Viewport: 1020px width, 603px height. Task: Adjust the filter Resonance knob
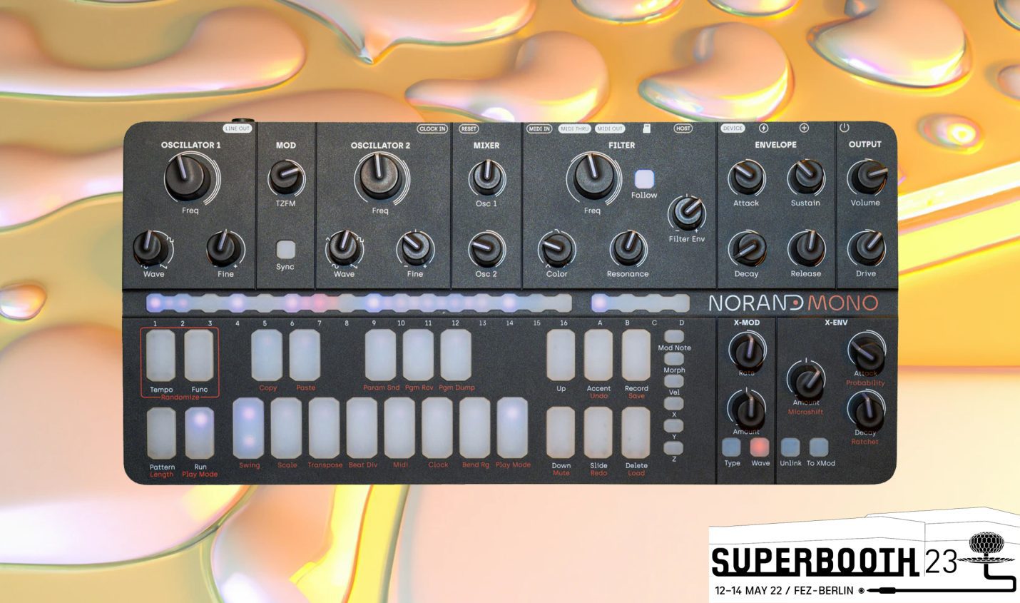coord(628,247)
